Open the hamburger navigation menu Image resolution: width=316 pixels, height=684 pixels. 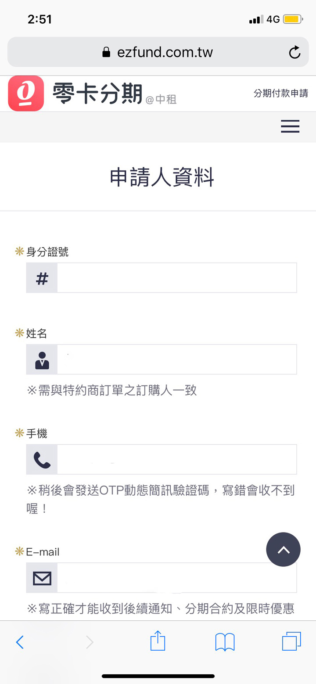coord(290,126)
